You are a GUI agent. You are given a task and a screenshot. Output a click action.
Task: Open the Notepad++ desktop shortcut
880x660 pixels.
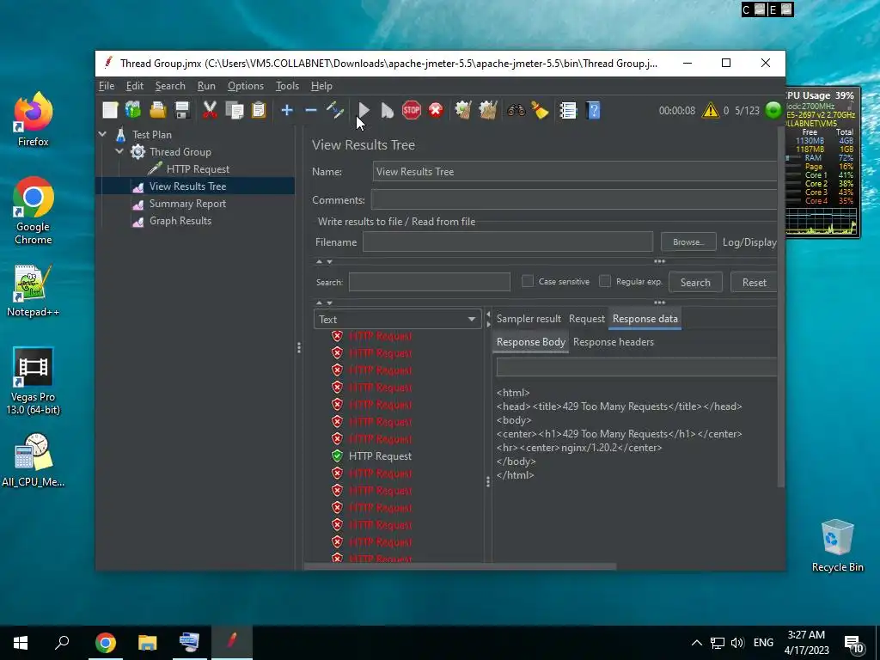click(33, 290)
